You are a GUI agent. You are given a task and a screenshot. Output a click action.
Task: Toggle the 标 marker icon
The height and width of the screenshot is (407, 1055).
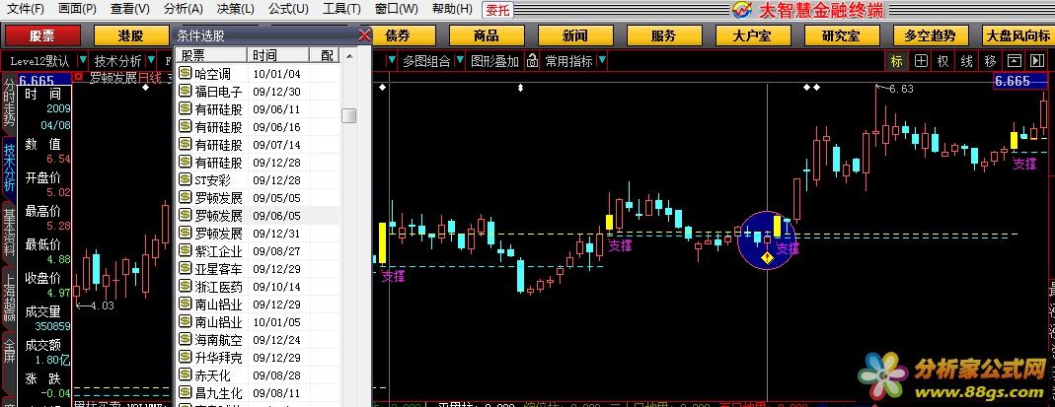(x=897, y=61)
